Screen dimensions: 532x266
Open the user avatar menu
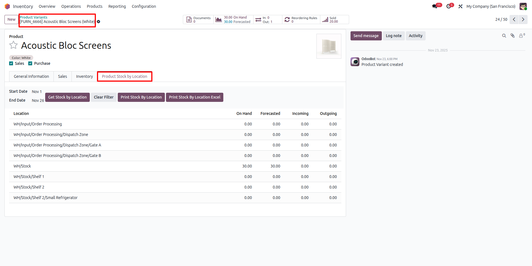point(523,6)
